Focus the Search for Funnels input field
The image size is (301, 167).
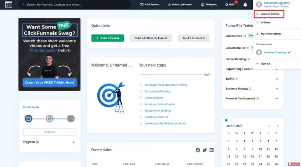(75, 5)
